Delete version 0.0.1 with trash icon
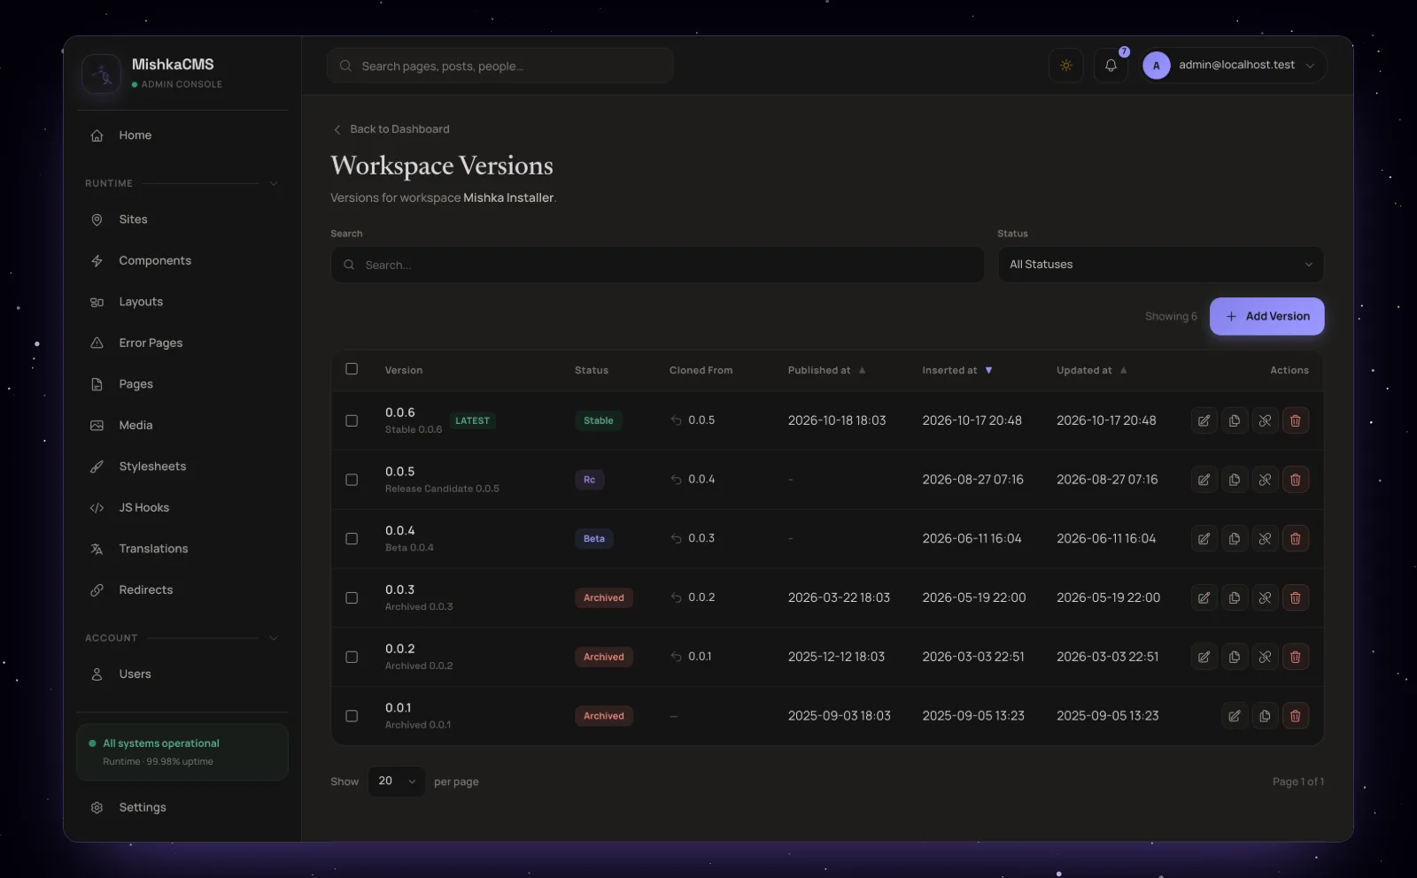This screenshot has width=1417, height=878. pos(1296,716)
